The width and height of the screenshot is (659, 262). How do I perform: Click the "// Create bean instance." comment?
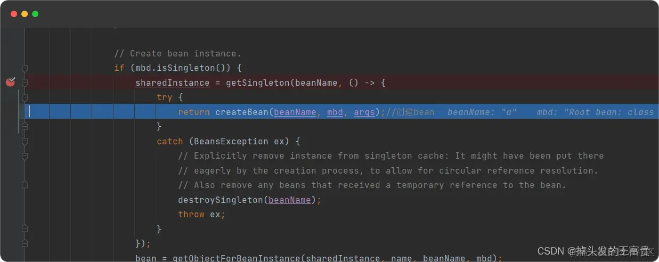pyautogui.click(x=177, y=53)
